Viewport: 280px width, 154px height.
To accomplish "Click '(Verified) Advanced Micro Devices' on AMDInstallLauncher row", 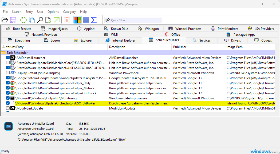I will click(197, 58).
